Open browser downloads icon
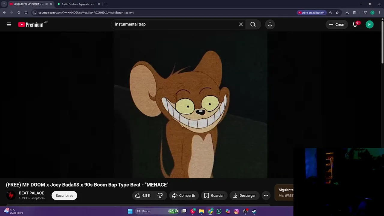 tap(347, 13)
